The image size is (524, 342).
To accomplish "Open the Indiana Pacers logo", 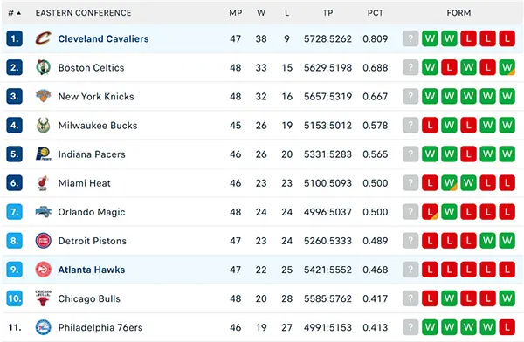I will click(44, 154).
